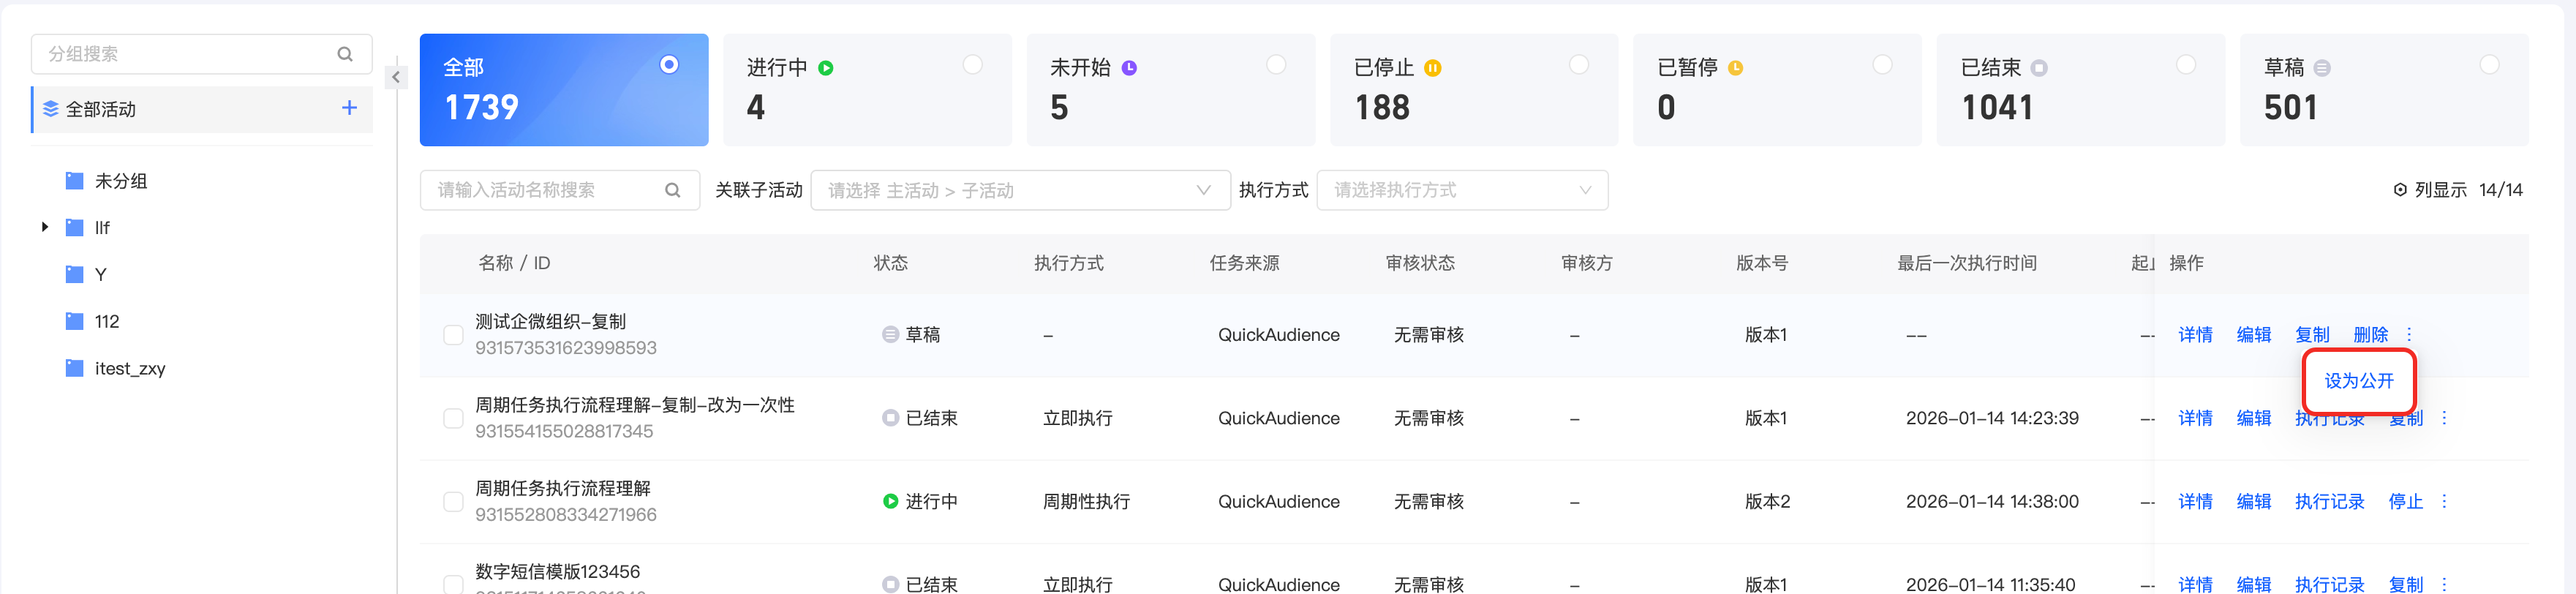Image resolution: width=2576 pixels, height=594 pixels.
Task: Click the search icon in activity name field
Action: pos(673,190)
